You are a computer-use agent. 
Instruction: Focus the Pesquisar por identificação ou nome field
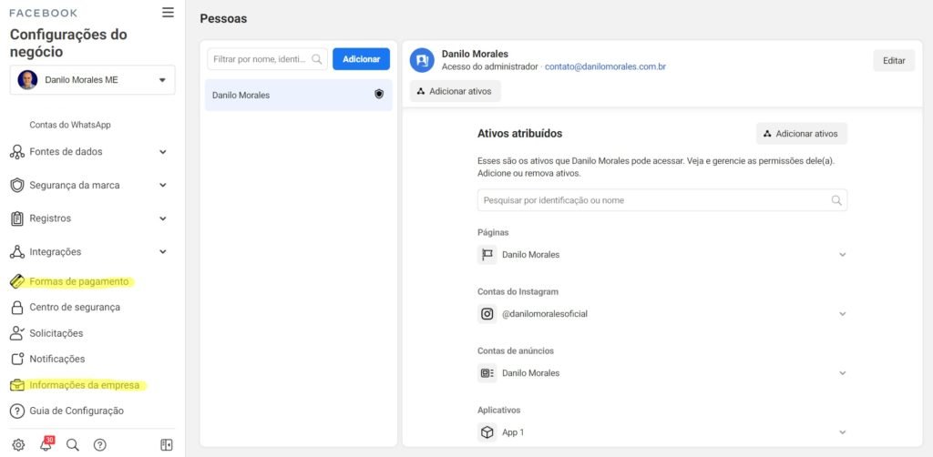(653, 200)
